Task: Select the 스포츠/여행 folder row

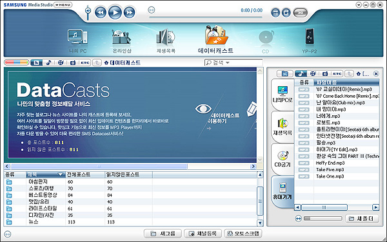Action: coord(130,189)
